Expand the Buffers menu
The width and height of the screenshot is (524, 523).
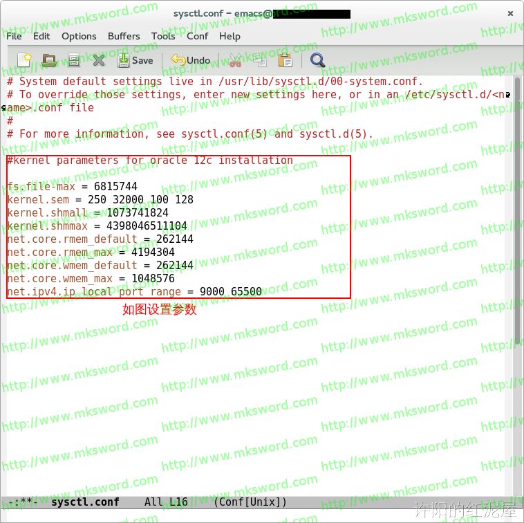point(124,36)
